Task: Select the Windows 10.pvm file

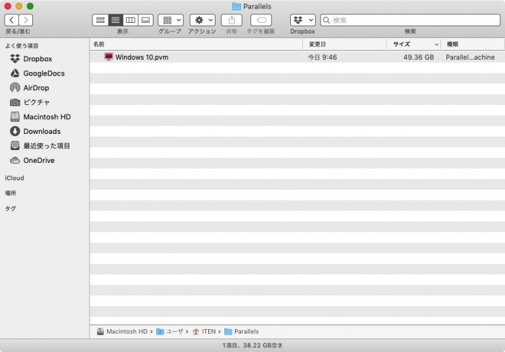Action: coord(297,57)
